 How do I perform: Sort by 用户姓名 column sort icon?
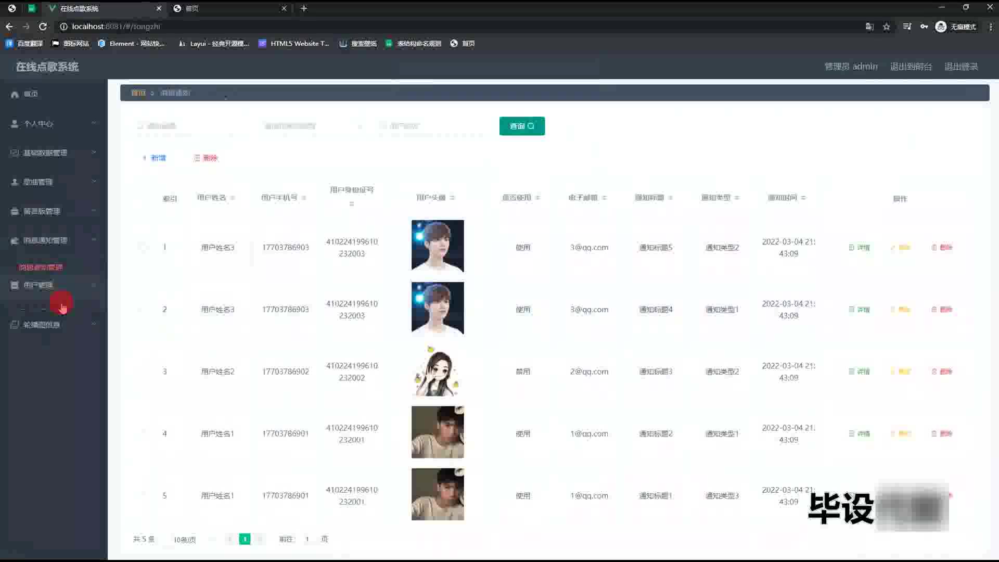[233, 198]
